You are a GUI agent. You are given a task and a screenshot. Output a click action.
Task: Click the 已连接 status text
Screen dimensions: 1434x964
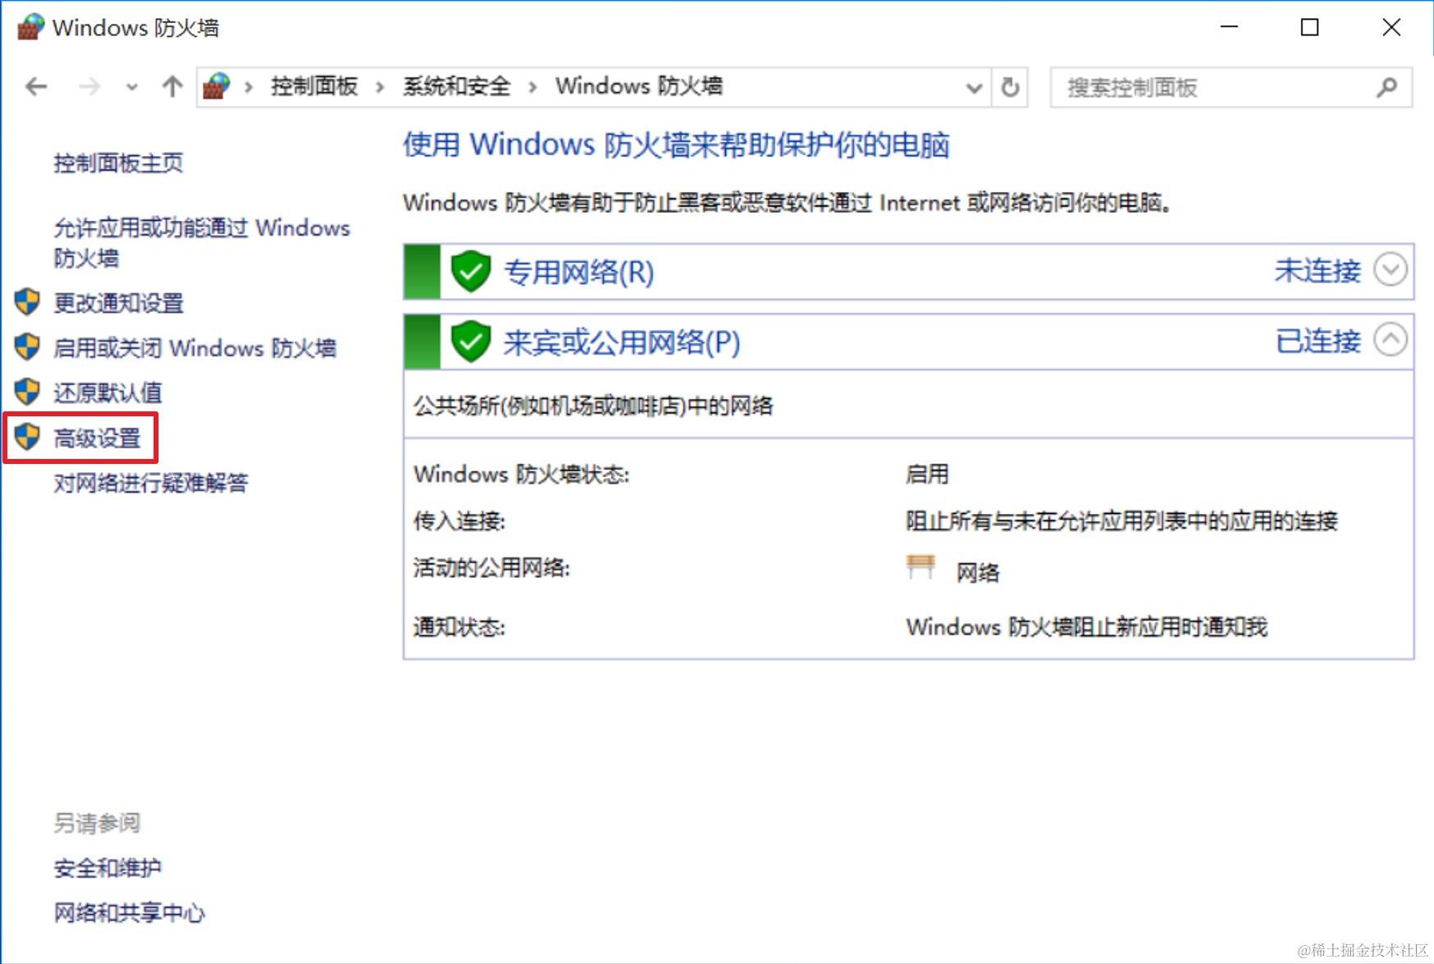1317,341
